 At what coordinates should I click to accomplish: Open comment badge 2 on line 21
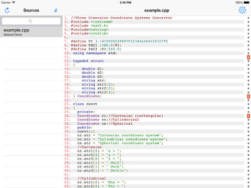tap(248, 96)
